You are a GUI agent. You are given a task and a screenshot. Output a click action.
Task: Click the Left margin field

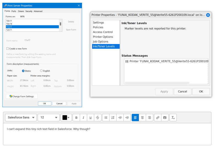pyautogui.click(x=48, y=80)
